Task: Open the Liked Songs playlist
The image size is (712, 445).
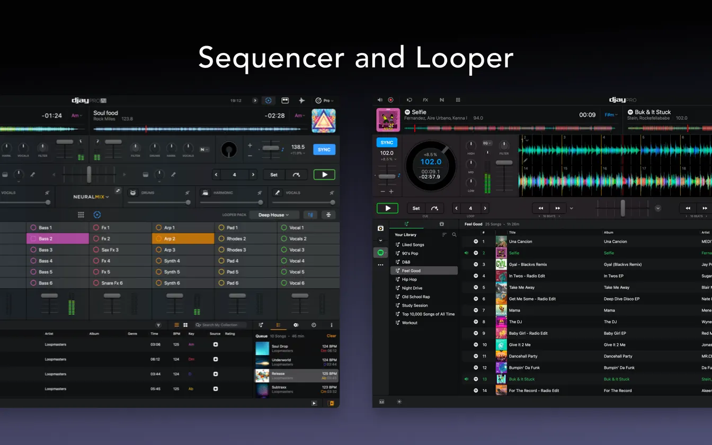Action: (x=424, y=245)
